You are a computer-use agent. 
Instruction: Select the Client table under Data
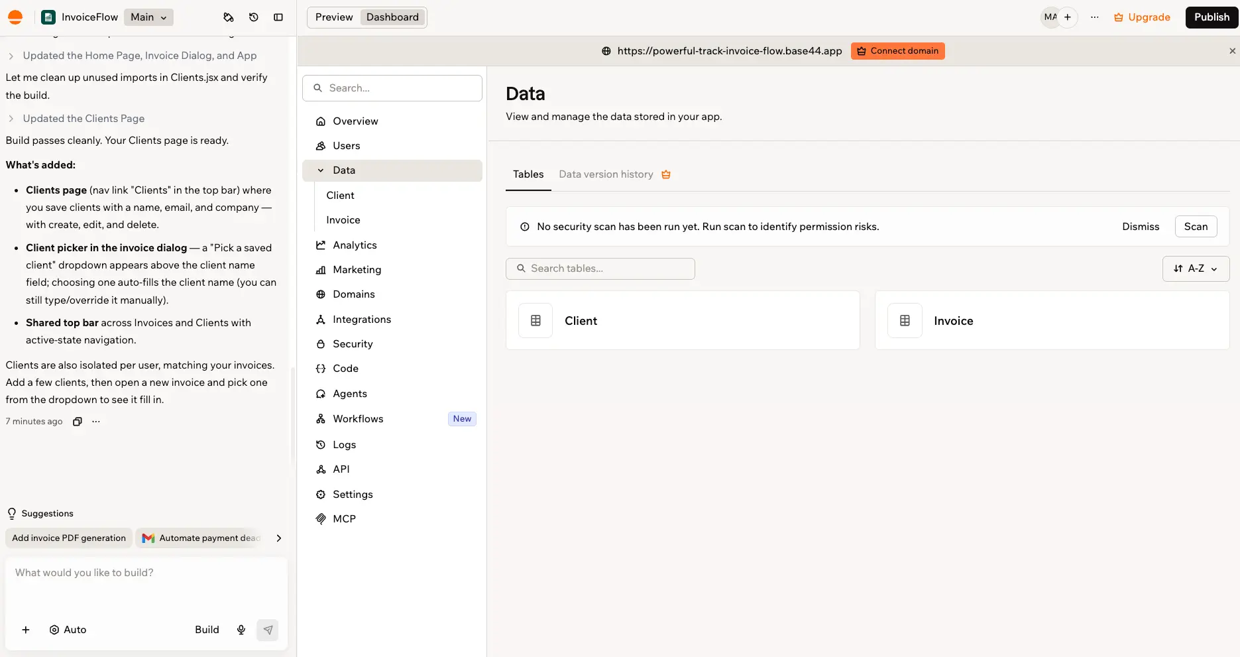tap(341, 196)
